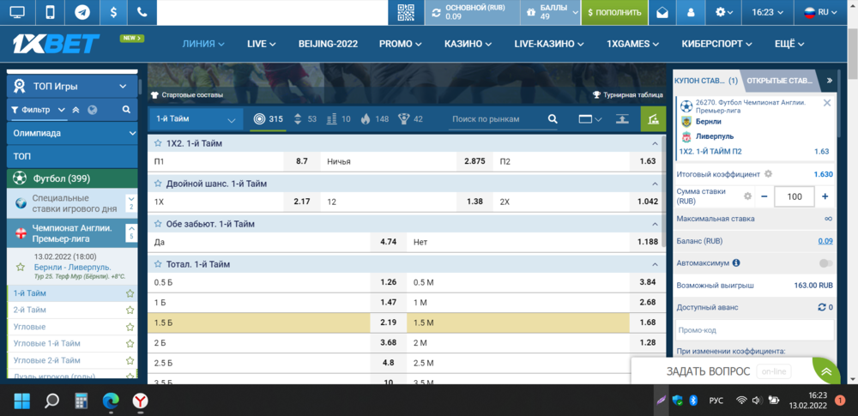Select 1.5 Б total odds 2.19
Screen dimensions: 858x416
tap(388, 323)
